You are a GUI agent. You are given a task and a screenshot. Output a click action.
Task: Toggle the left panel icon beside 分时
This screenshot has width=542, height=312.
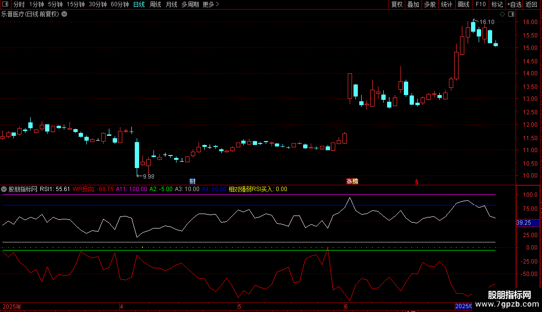tap(5, 4)
